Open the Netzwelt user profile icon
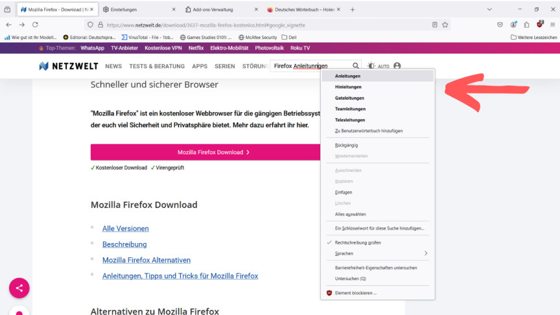Viewport: 560px width, 315px height. click(x=397, y=65)
